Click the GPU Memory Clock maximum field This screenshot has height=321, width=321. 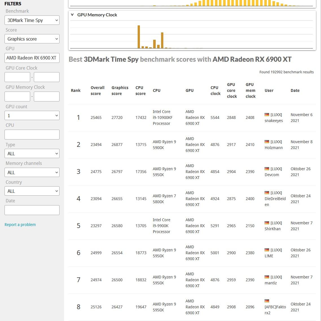point(47,96)
